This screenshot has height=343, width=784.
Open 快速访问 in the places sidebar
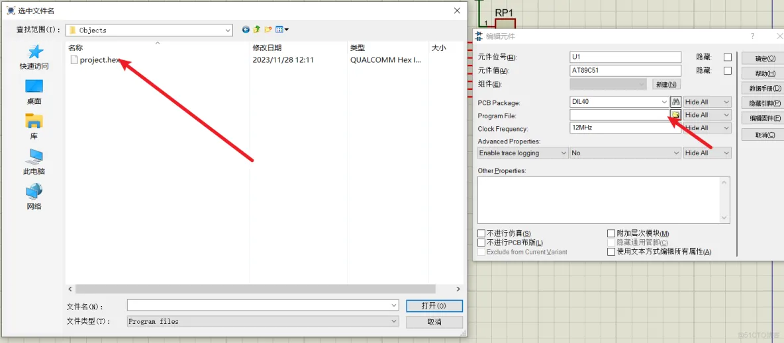(x=34, y=57)
